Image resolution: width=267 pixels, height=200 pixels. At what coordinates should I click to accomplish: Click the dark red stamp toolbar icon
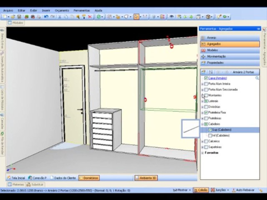pyautogui.click(x=33, y=17)
